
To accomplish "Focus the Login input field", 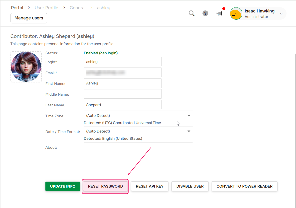I will [x=123, y=62].
